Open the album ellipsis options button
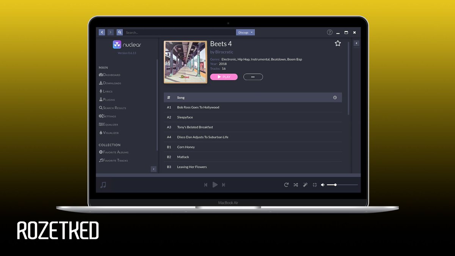The height and width of the screenshot is (256, 455). pyautogui.click(x=253, y=77)
